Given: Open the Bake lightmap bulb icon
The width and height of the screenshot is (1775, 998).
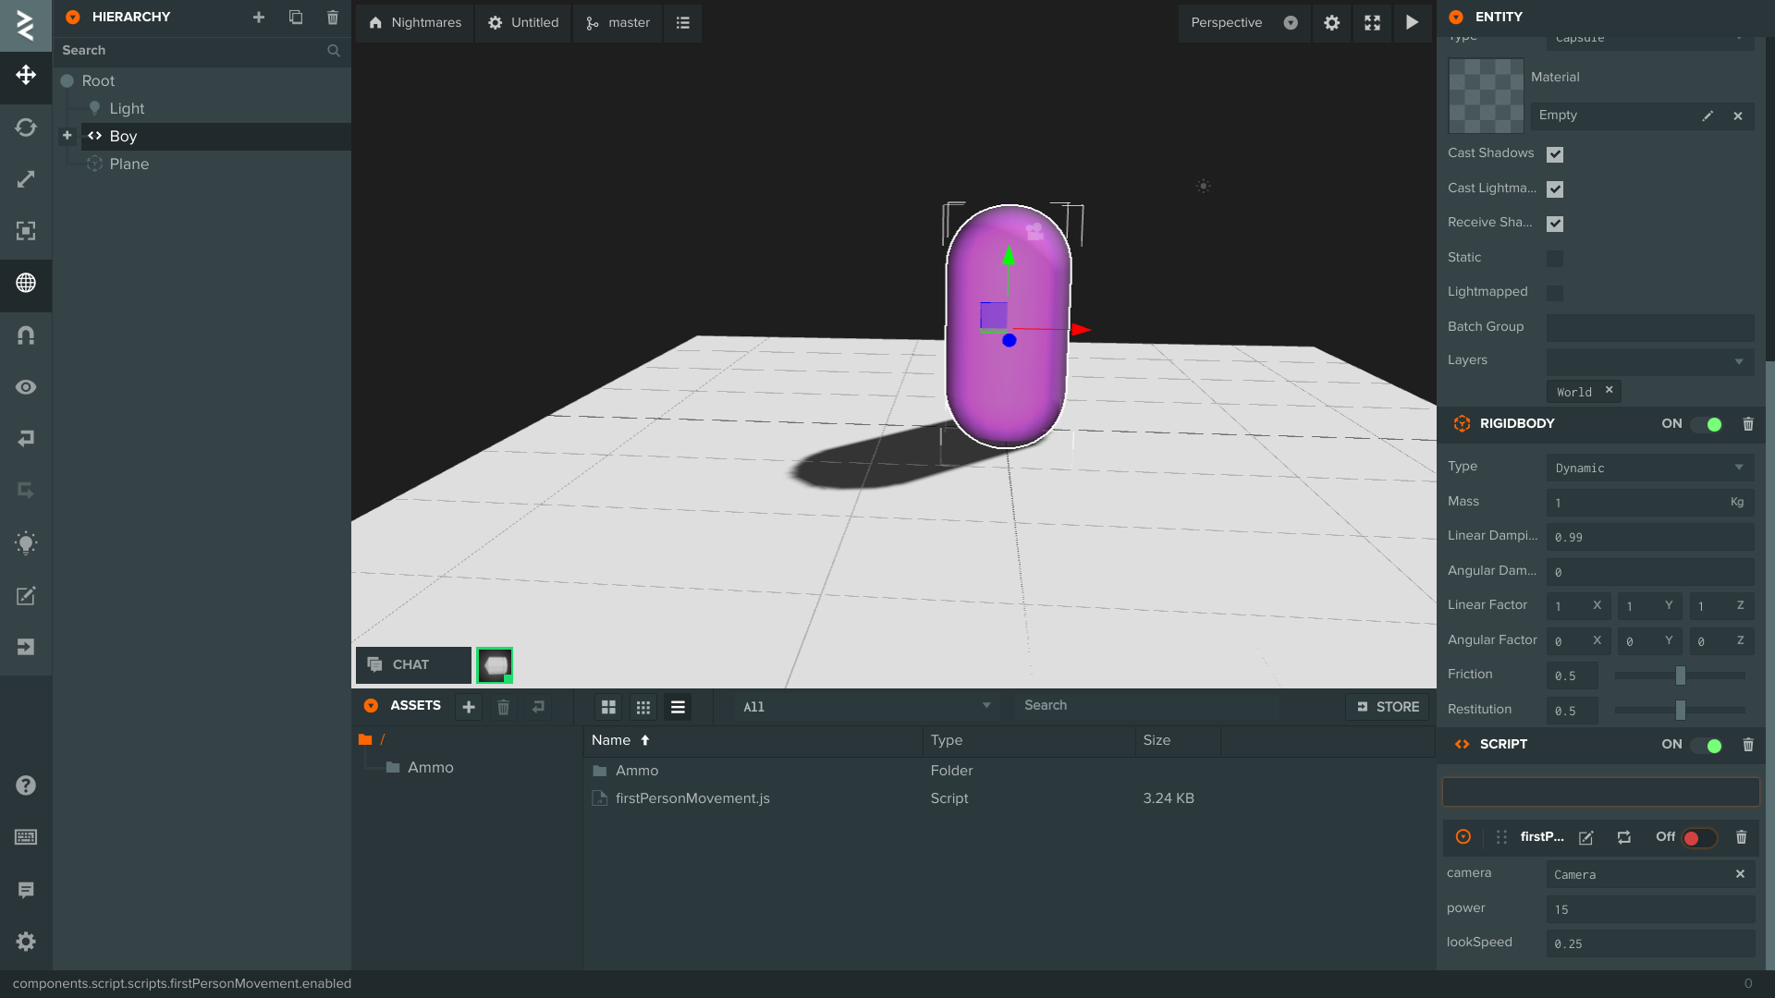Looking at the screenshot, I should click(x=26, y=543).
